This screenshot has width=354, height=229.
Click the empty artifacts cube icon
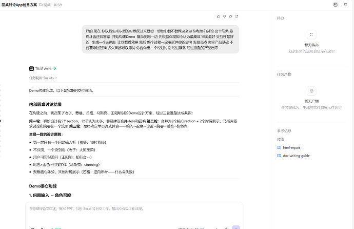311,91
